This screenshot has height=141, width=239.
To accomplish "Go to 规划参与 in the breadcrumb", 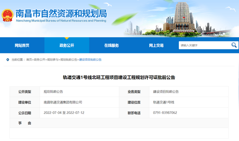I will [53, 60].
